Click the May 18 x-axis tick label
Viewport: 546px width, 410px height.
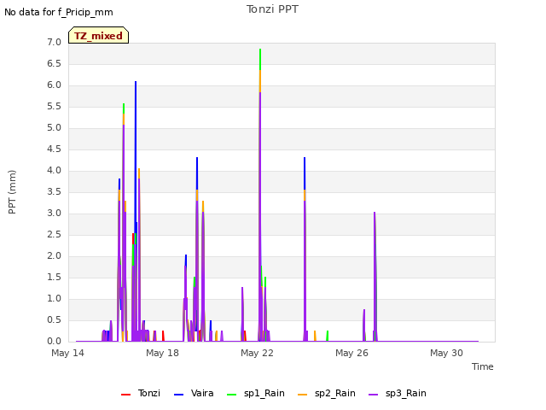pos(162,353)
